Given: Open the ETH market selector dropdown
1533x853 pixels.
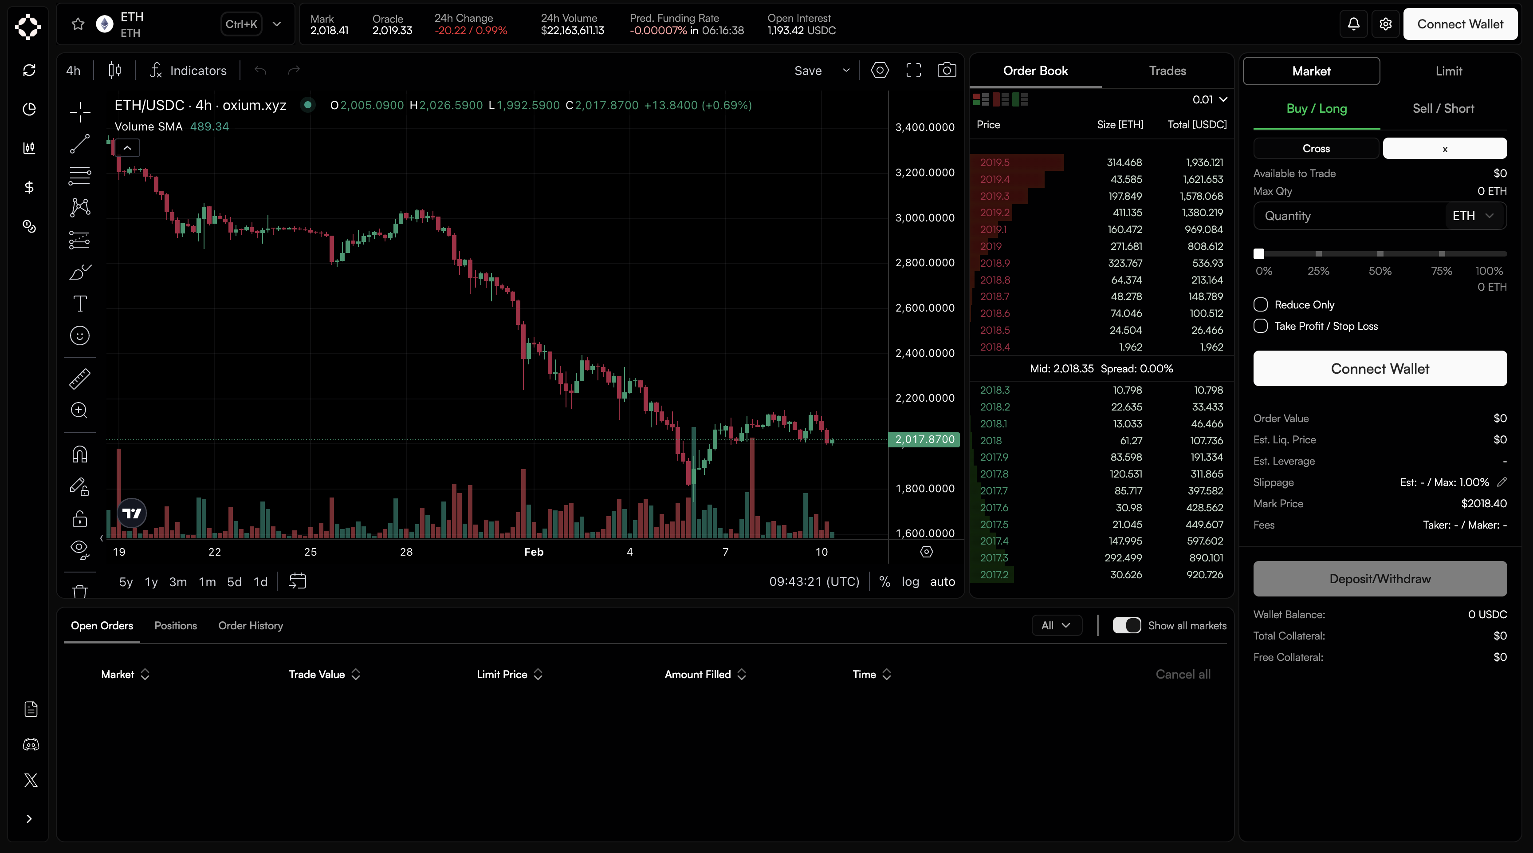Looking at the screenshot, I should tap(277, 24).
